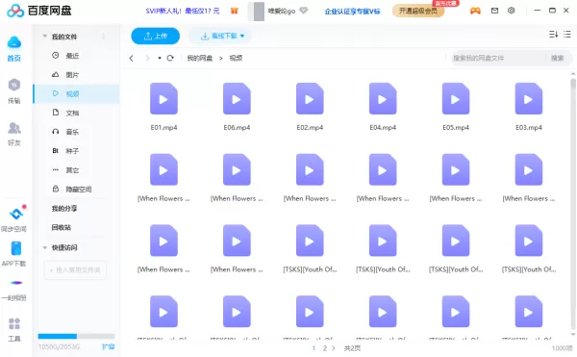Open 我的文件 more options dots
Viewport: 577px width, 357px height.
[104, 36]
